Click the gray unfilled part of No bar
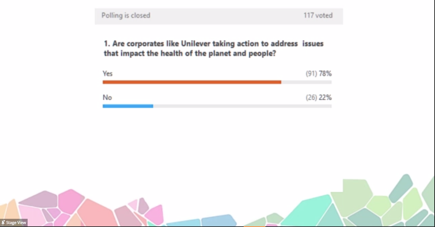Image resolution: width=435 pixels, height=227 pixels. pos(242,106)
